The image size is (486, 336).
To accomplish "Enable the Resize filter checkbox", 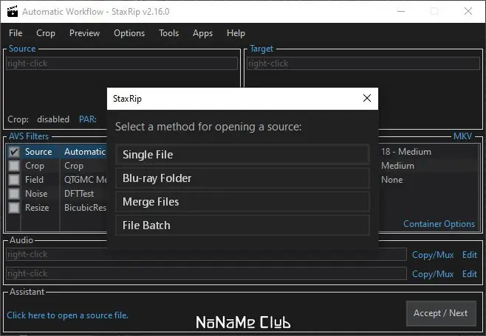I will (x=14, y=207).
